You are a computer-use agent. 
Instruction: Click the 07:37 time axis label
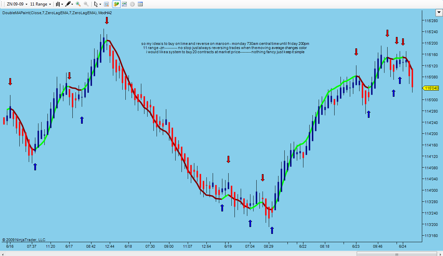point(32,246)
